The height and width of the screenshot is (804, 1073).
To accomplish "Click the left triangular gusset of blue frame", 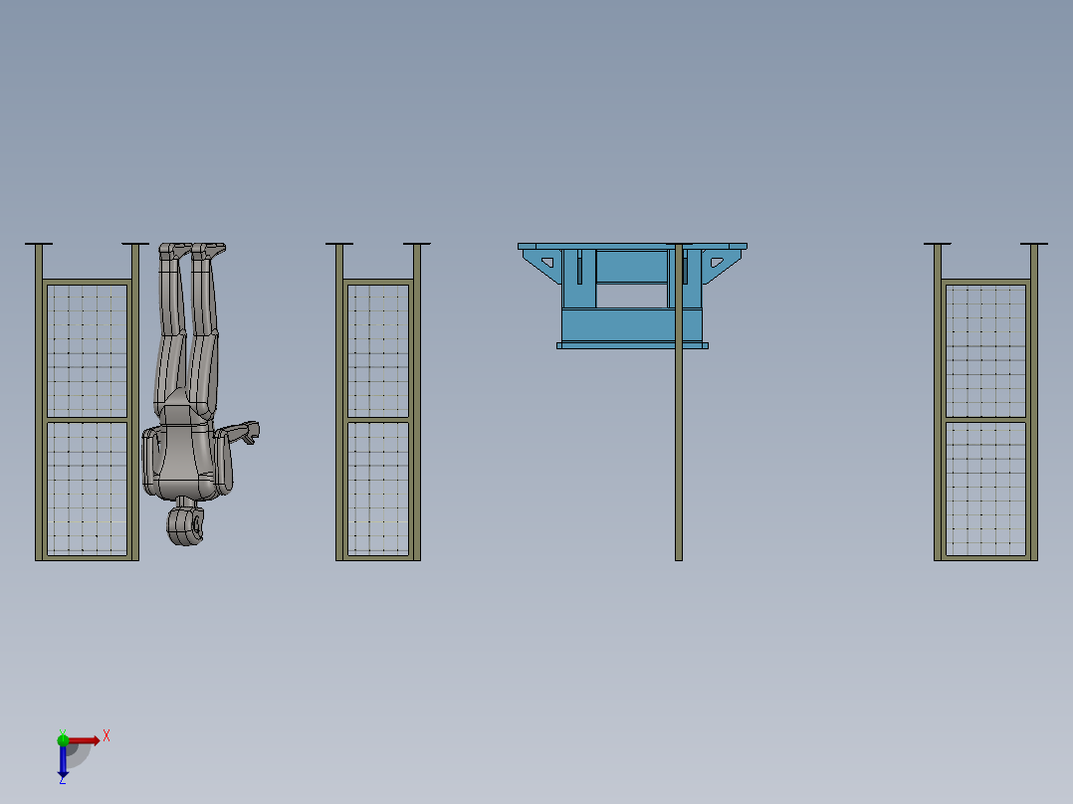I will [x=541, y=264].
